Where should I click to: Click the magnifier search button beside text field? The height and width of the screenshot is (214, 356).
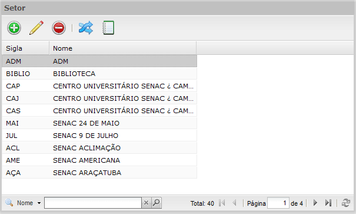click(x=156, y=202)
